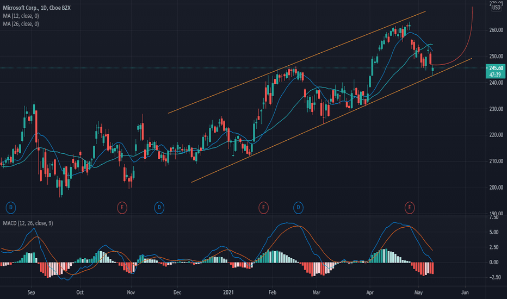Screen dimensions: 507x299
Task: Click the Jun label on time axis
Action: pos(465,292)
